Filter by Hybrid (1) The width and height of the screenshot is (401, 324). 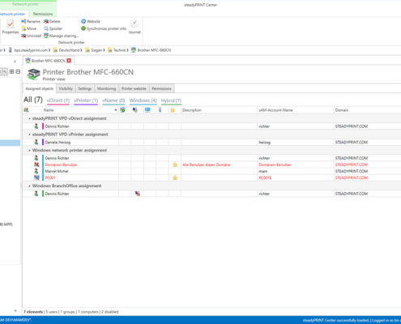point(171,100)
